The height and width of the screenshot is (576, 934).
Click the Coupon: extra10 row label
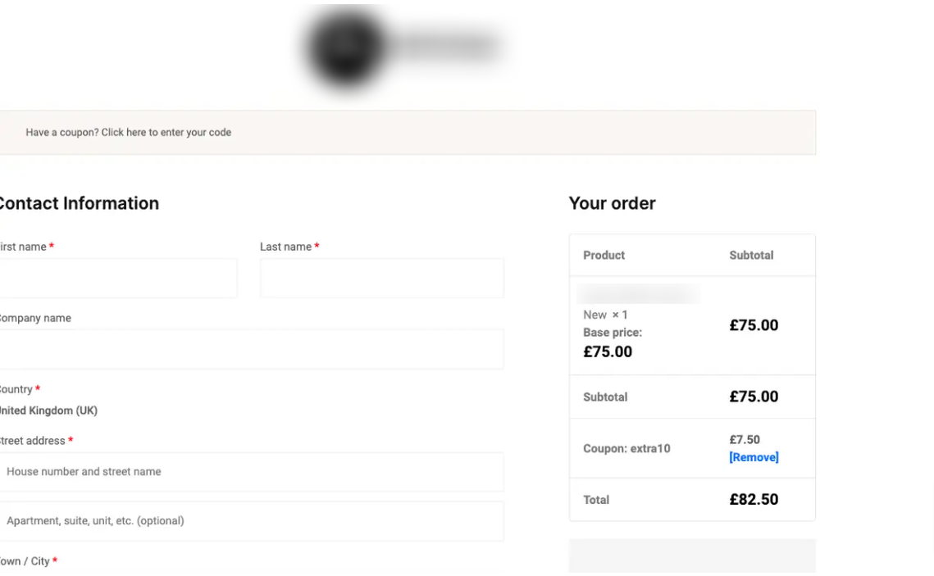coord(626,448)
